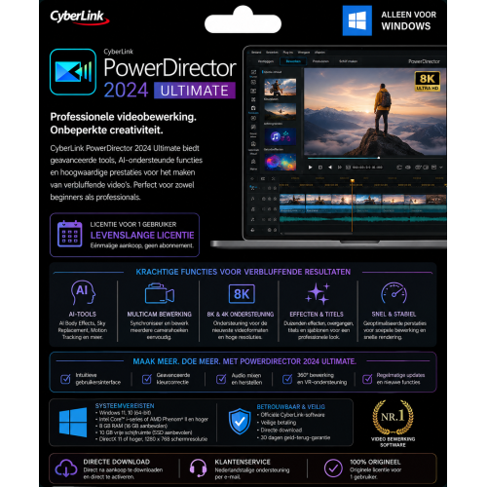The image size is (487, 487).
Task: Select the highlighted Bewerken tab
Action: tap(293, 61)
